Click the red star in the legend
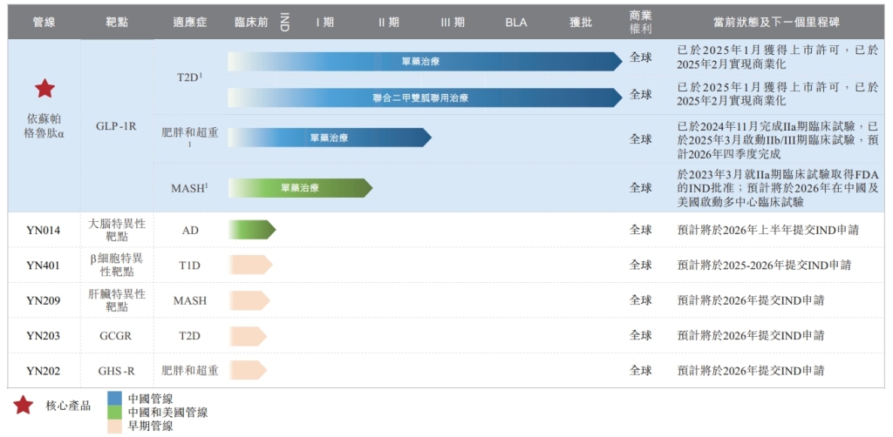Viewport: 893px width, 437px height. point(24,405)
